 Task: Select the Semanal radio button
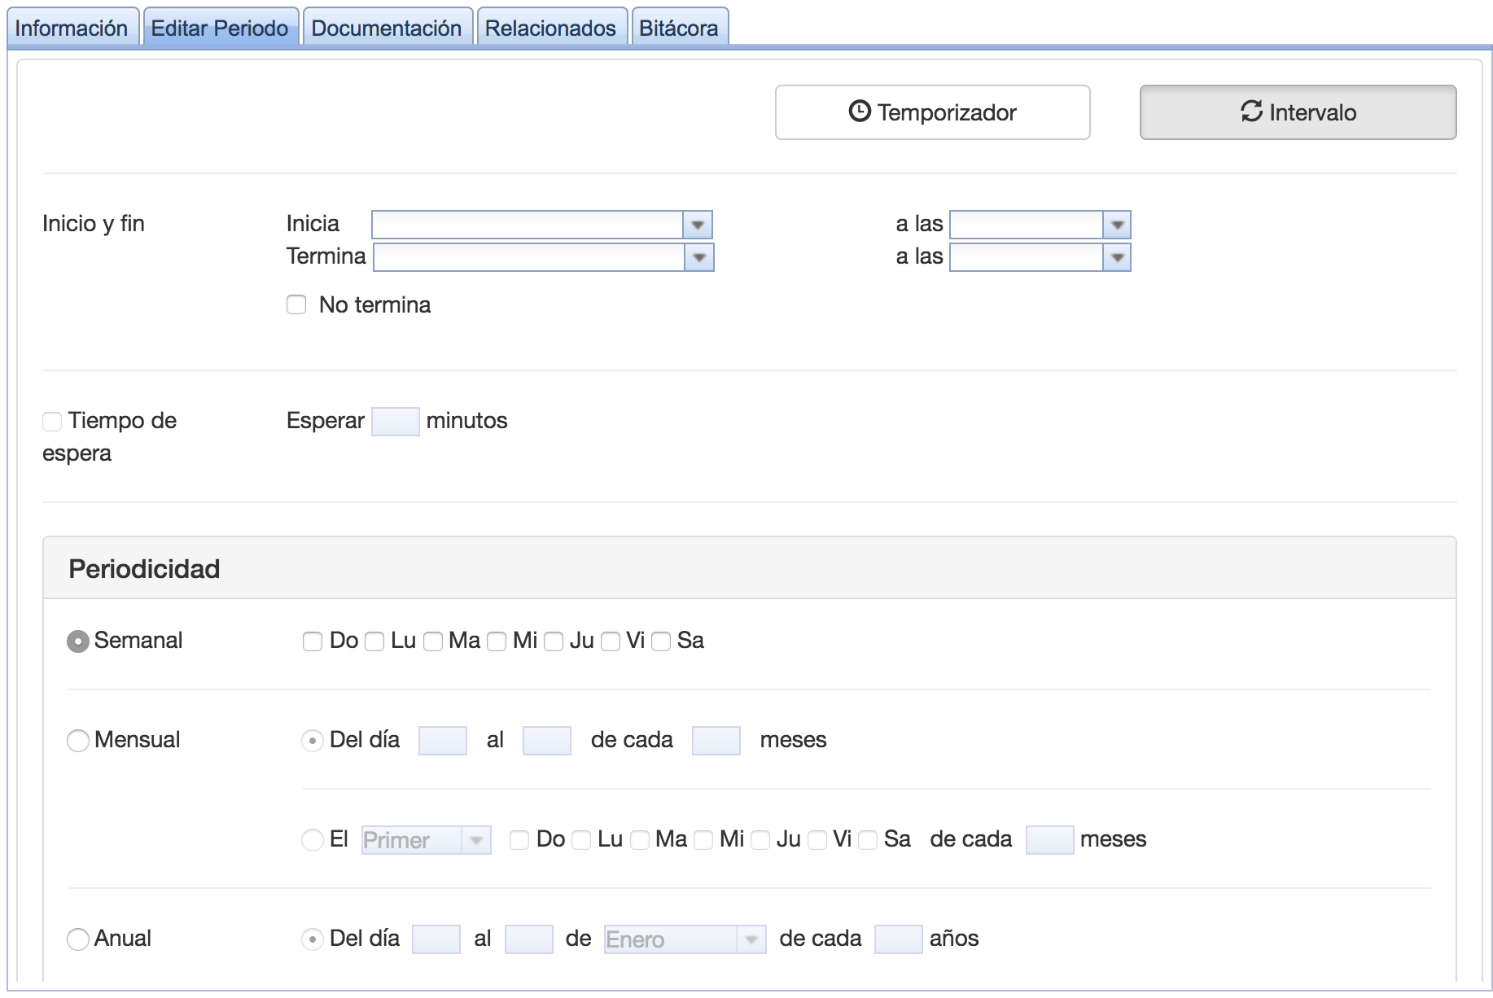(x=78, y=641)
